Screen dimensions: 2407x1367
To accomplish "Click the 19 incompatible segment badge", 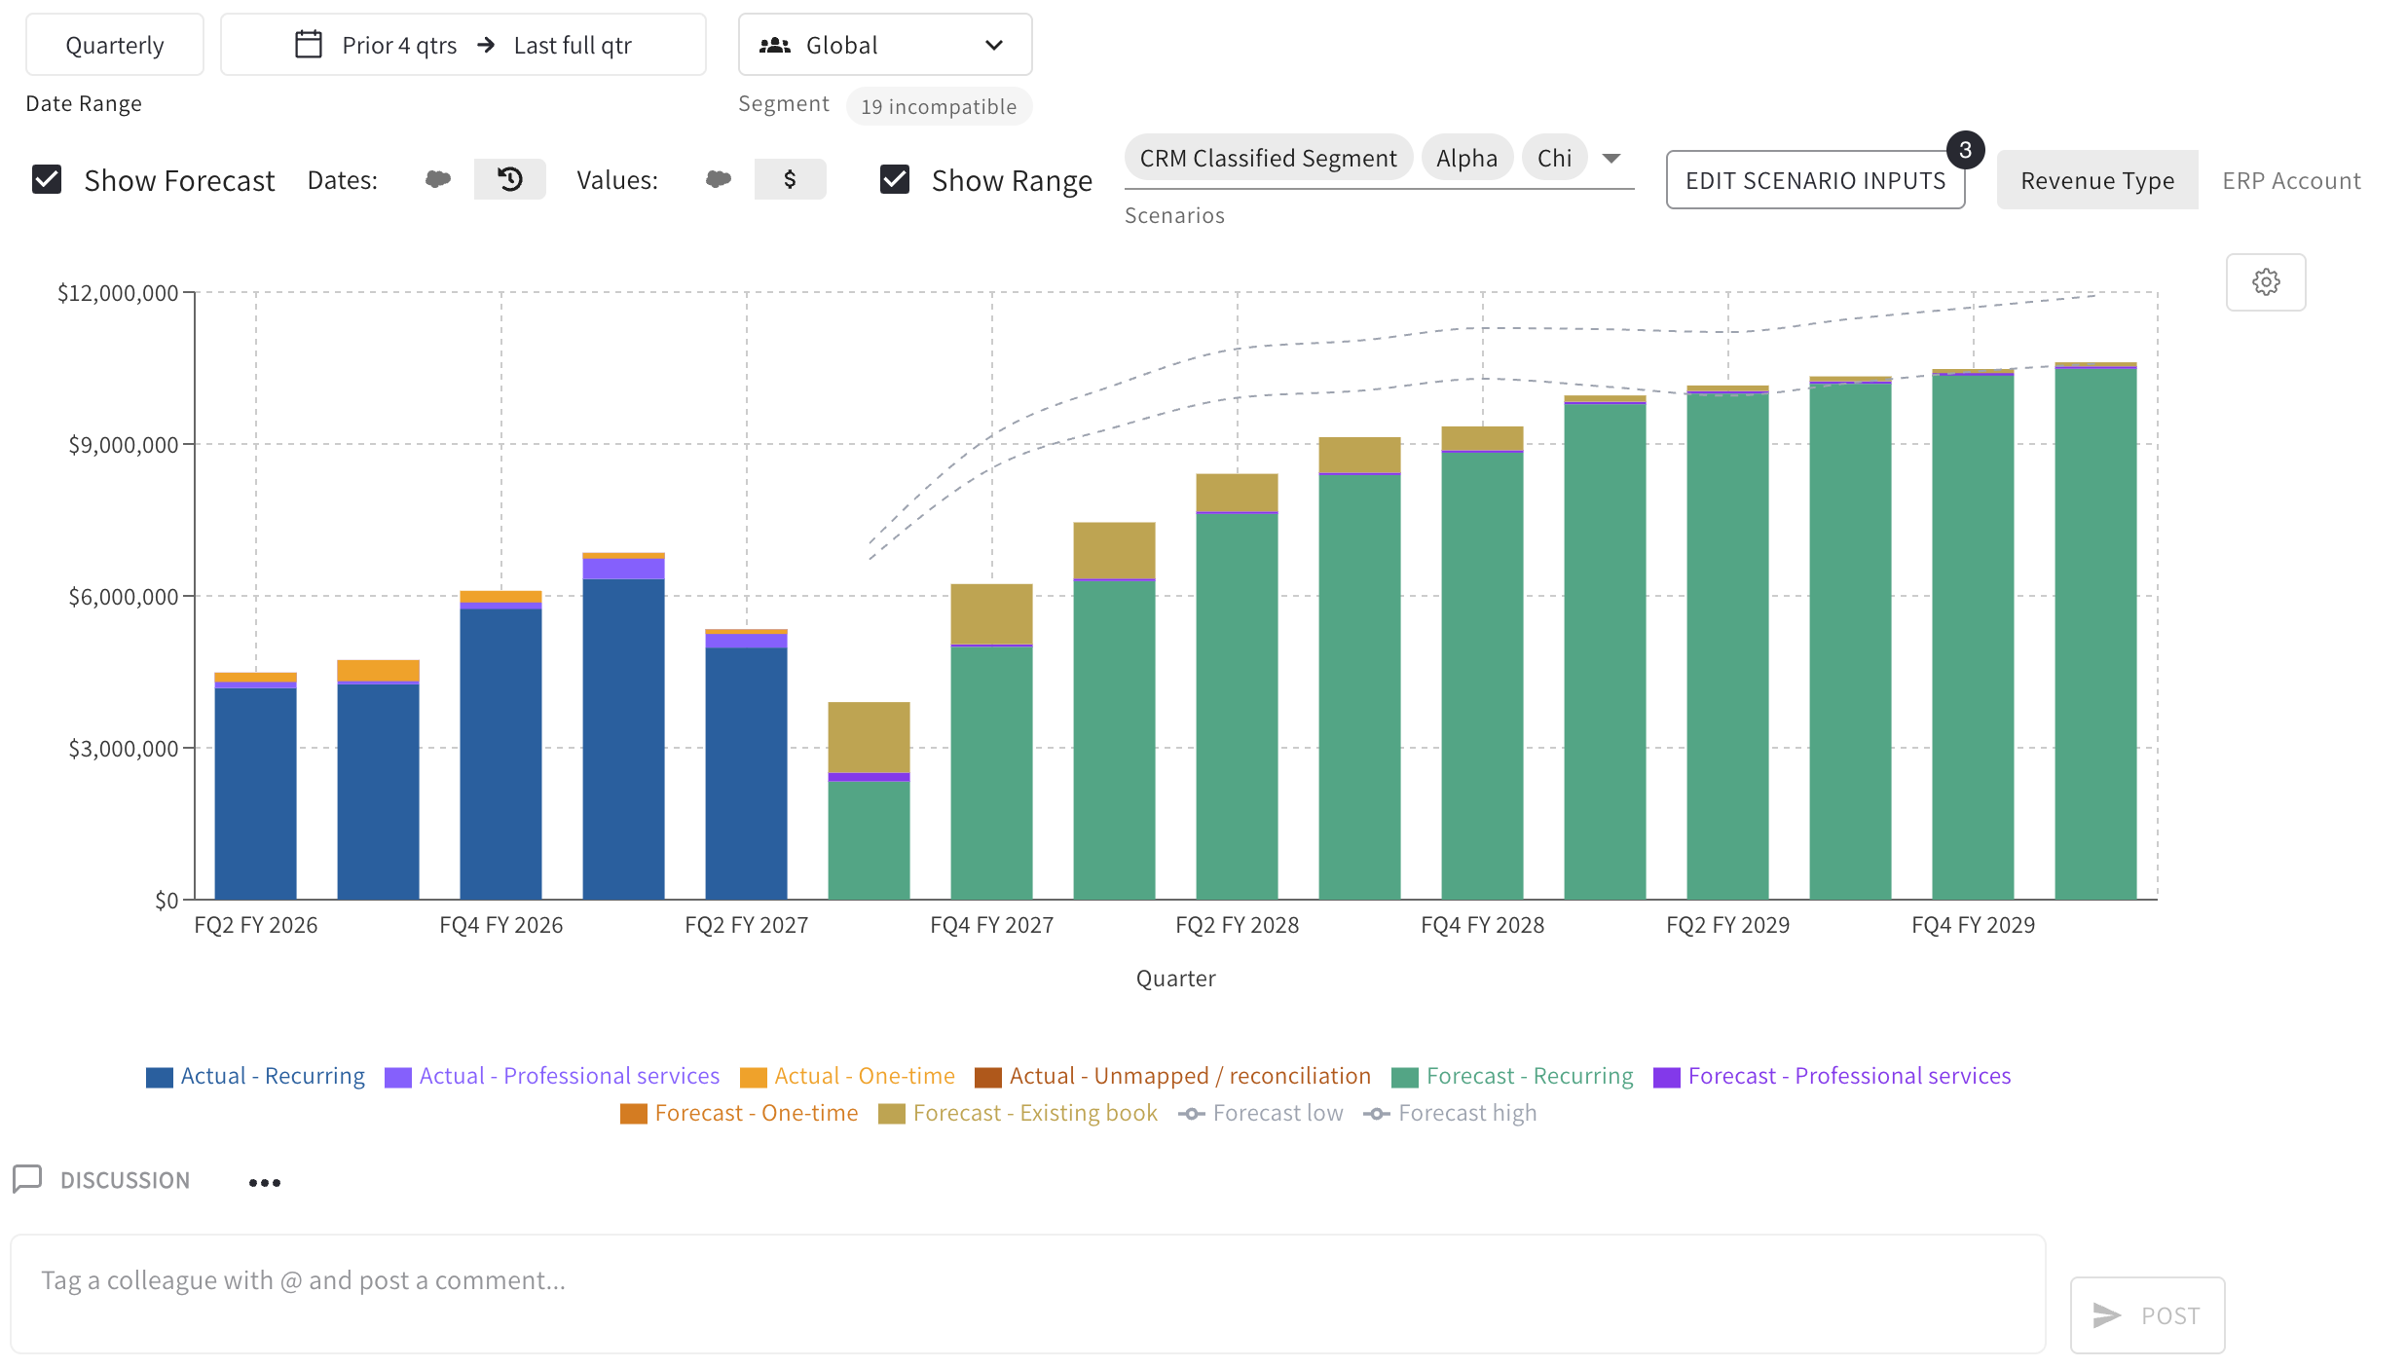I will click(939, 106).
